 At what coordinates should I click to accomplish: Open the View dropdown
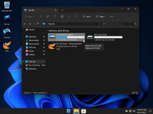click(101, 17)
